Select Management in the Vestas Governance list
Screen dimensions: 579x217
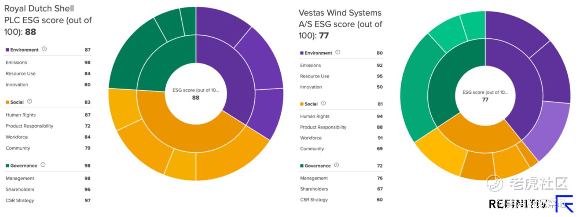click(x=314, y=178)
